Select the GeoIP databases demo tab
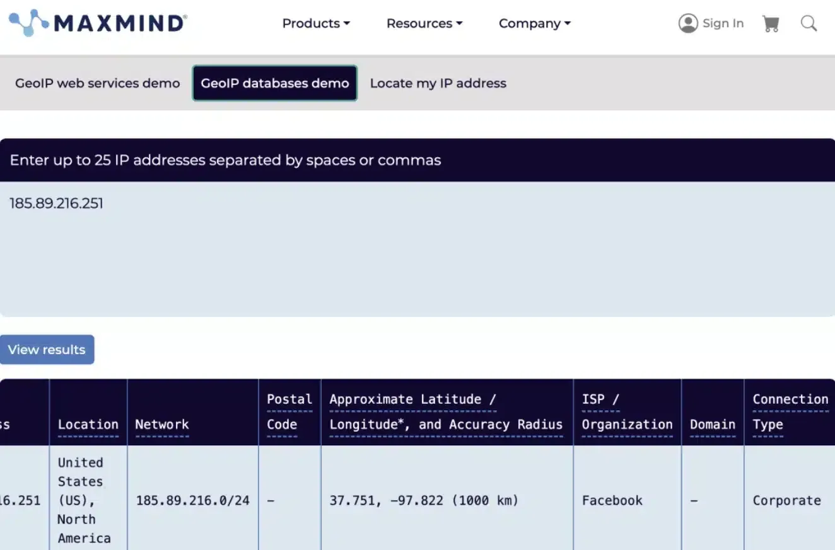Image resolution: width=835 pixels, height=550 pixels. [x=274, y=83]
